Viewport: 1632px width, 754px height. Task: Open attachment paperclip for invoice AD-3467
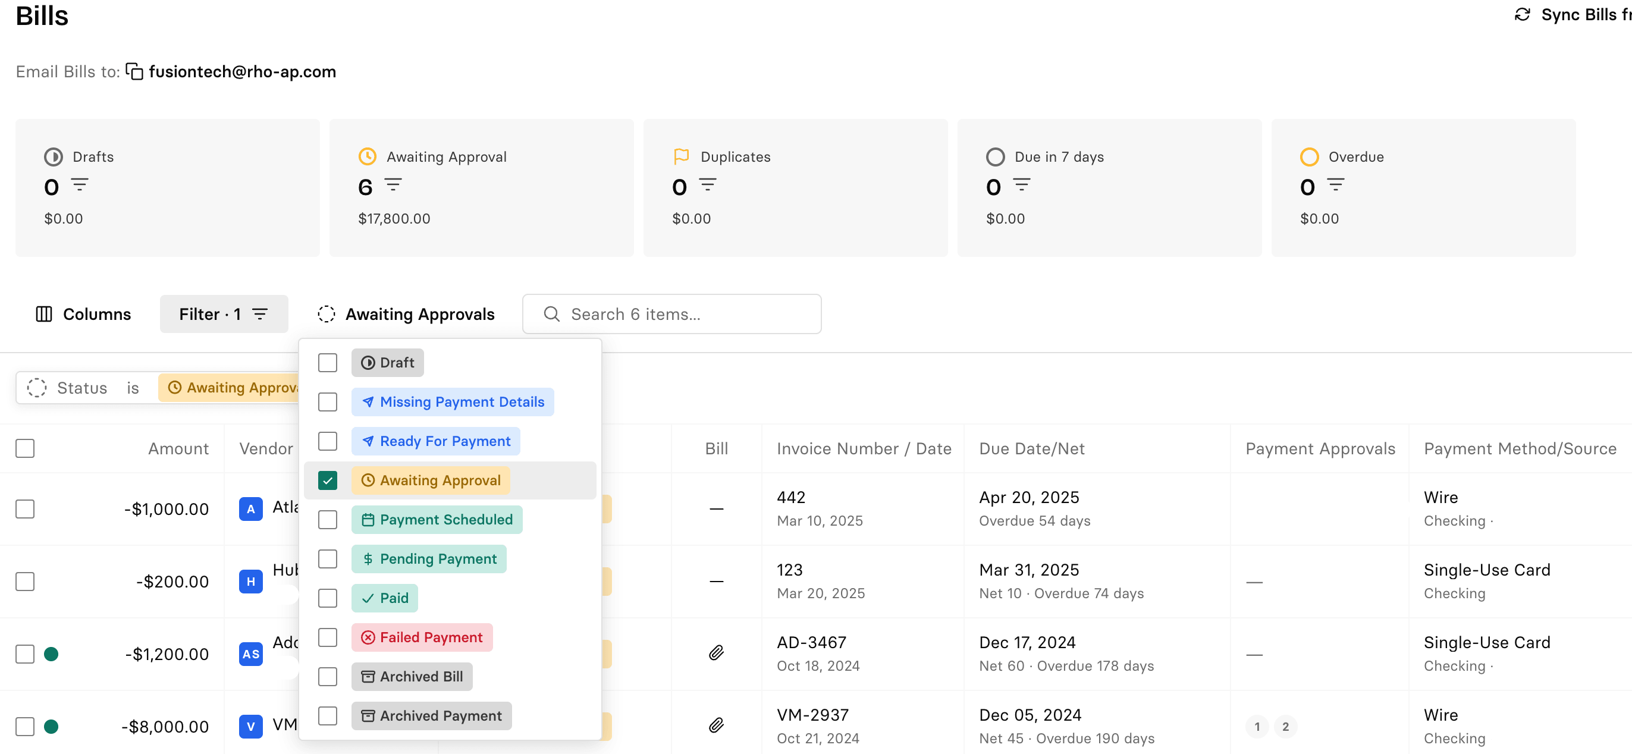716,654
